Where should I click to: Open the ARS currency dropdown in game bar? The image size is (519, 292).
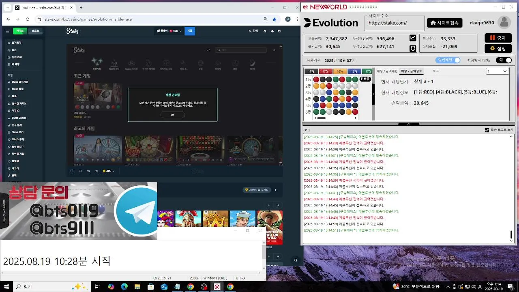109,171
